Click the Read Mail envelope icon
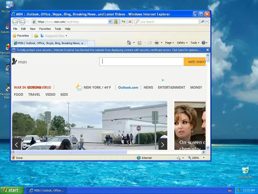Viewport: 258px width, 194px height. (x=150, y=43)
